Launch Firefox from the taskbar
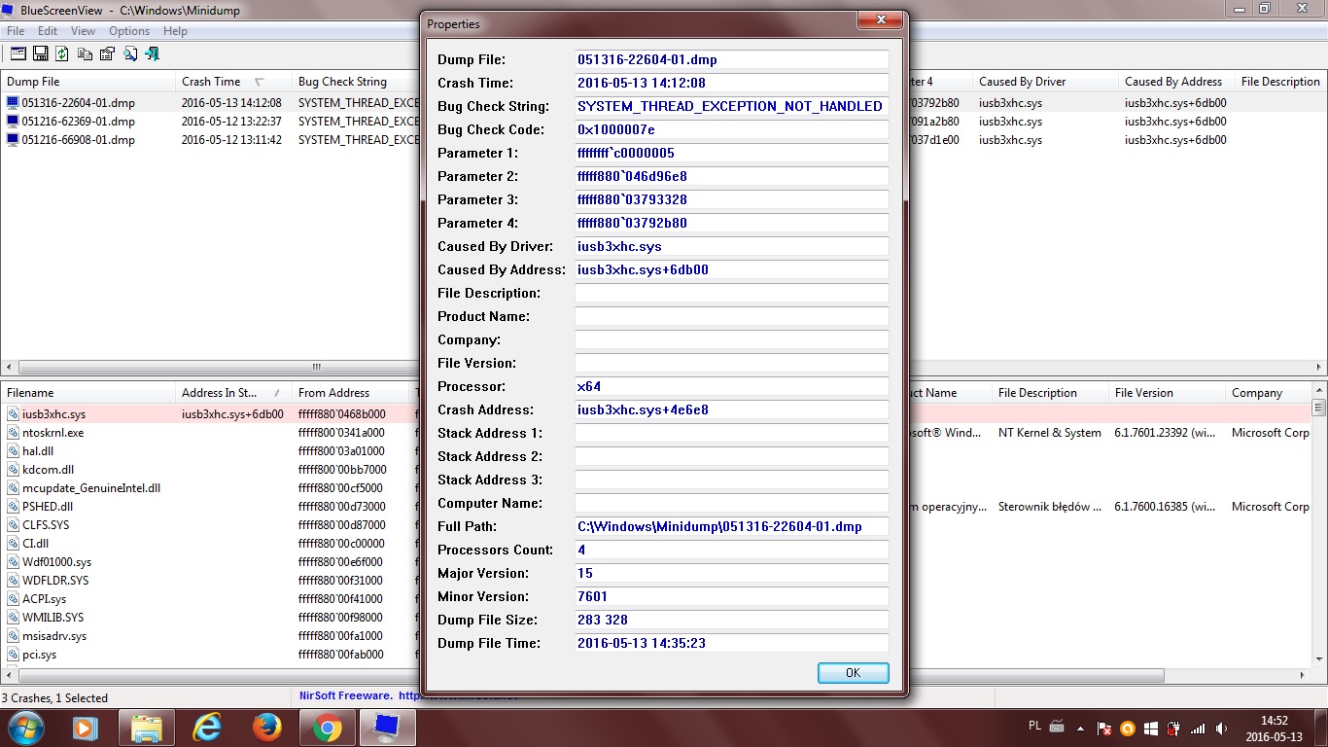1328x747 pixels. [266, 728]
